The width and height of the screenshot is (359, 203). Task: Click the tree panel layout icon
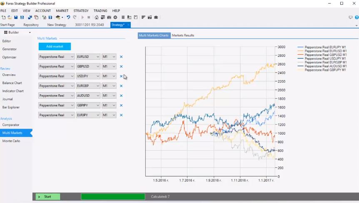[x=130, y=17]
